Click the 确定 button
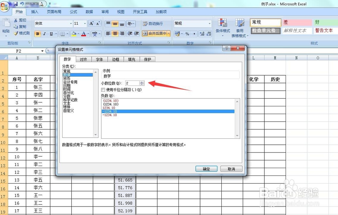Image resolution: width=338 pixels, height=215 pixels. (206, 168)
